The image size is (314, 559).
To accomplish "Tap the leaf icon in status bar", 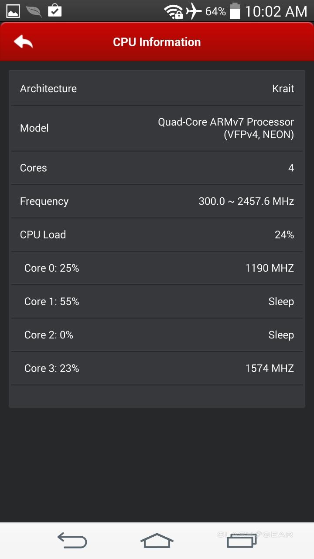I will (x=34, y=11).
